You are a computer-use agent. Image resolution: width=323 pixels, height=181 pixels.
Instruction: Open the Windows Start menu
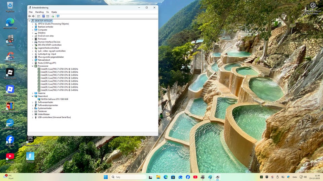click(106, 177)
